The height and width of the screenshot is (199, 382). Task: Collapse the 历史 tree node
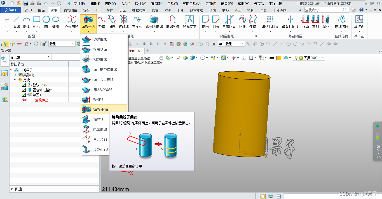[15, 80]
